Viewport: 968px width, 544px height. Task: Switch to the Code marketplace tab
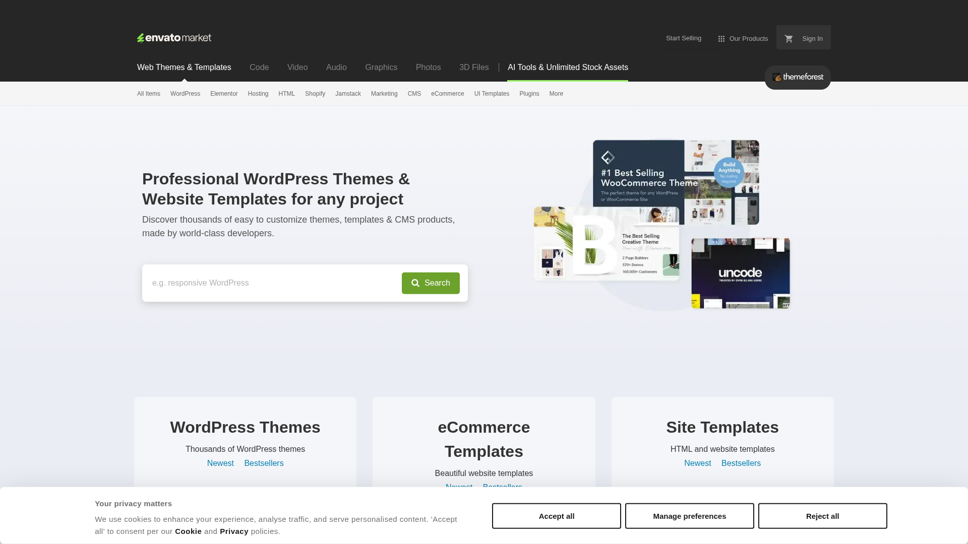(259, 67)
